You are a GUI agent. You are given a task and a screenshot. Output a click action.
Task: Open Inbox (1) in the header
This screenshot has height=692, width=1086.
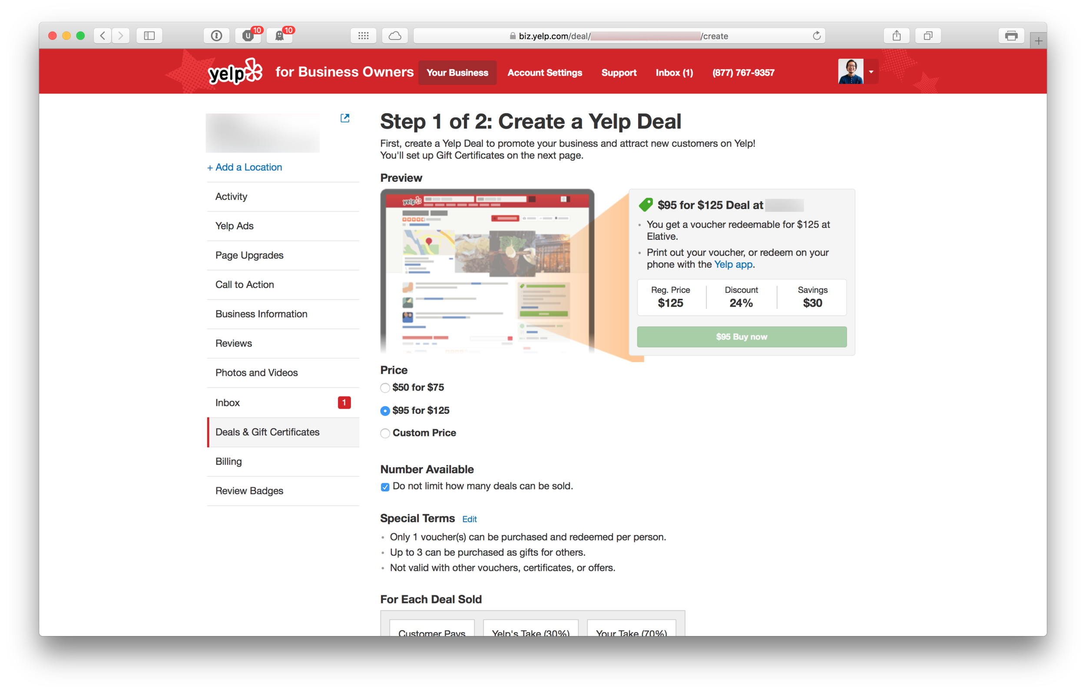click(x=674, y=72)
